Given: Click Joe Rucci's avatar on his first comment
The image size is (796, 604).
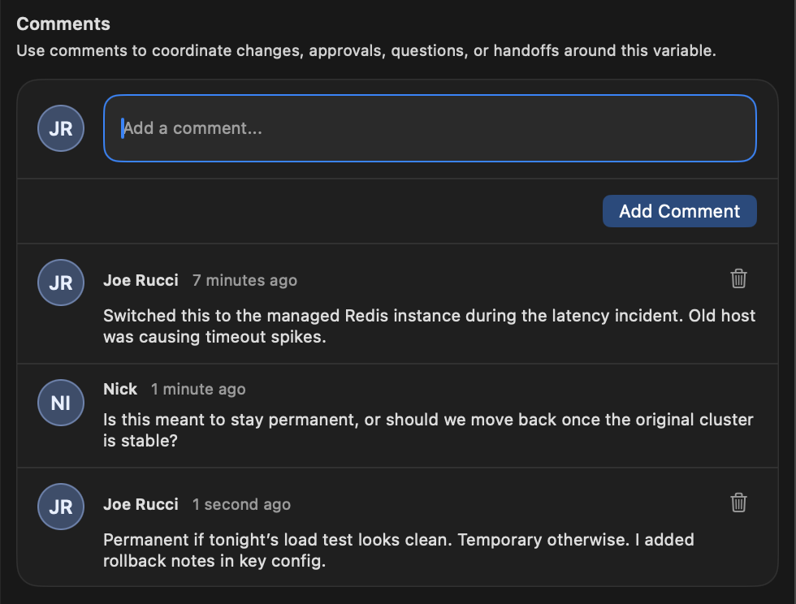Looking at the screenshot, I should pos(60,283).
